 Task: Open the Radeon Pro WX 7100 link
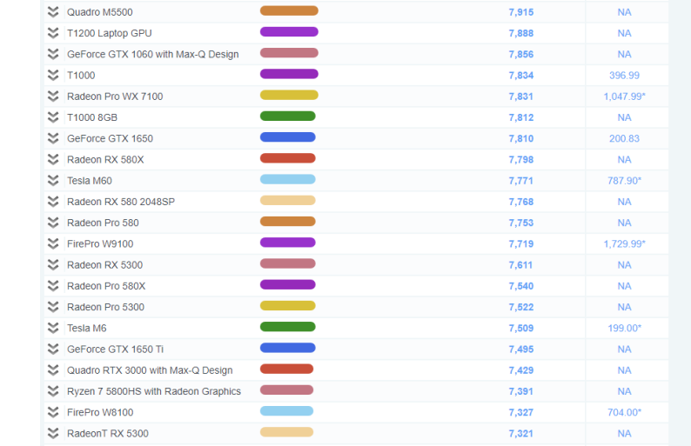coord(115,97)
